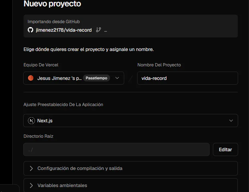
Task: Click the branch name ellipsis text
Action: point(106,31)
